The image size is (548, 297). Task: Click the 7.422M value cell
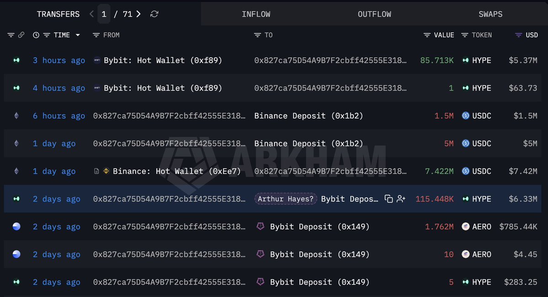439,171
